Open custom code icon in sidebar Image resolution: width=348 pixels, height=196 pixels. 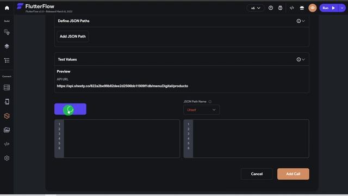pyautogui.click(x=7, y=144)
